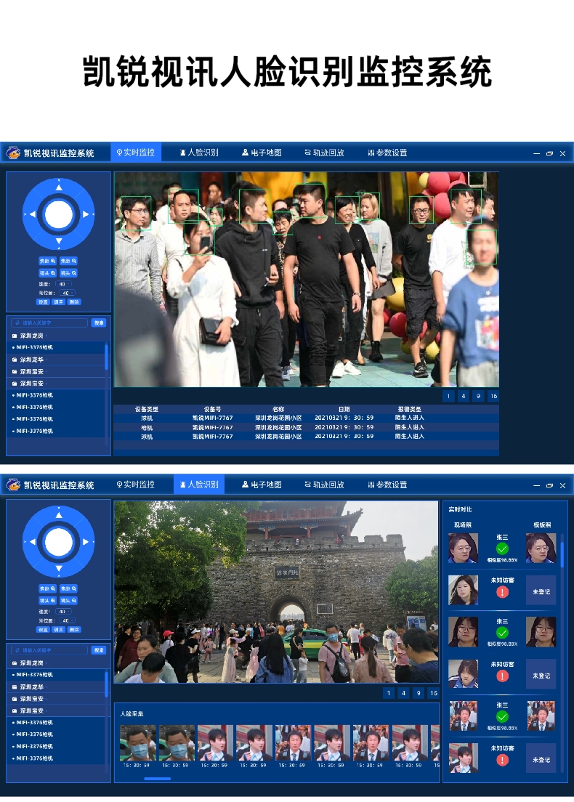Image resolution: width=574 pixels, height=802 pixels.
Task: Expand 深圳龙岗 folder in upper window tree
Action: click(31, 336)
